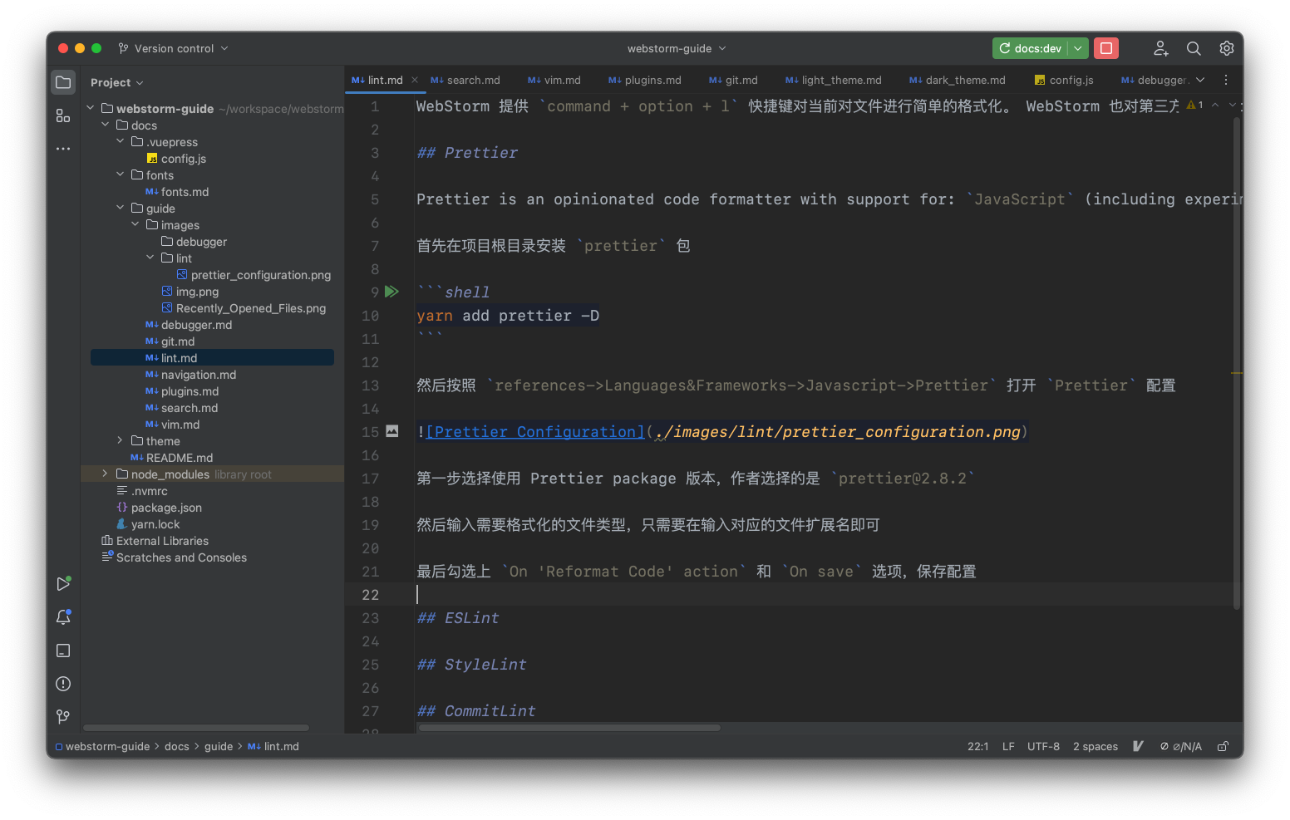Show hidden editor tabs dropdown

(x=1200, y=80)
